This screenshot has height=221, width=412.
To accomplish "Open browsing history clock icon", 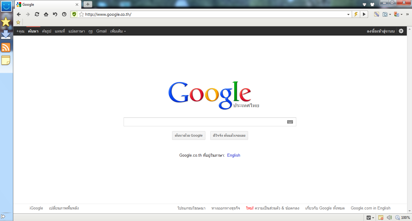I will click(64, 14).
